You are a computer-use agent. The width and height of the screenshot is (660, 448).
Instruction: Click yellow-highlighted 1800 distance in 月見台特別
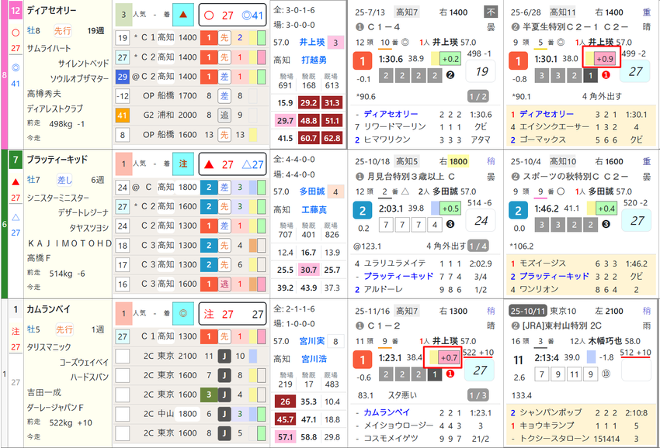point(458,162)
